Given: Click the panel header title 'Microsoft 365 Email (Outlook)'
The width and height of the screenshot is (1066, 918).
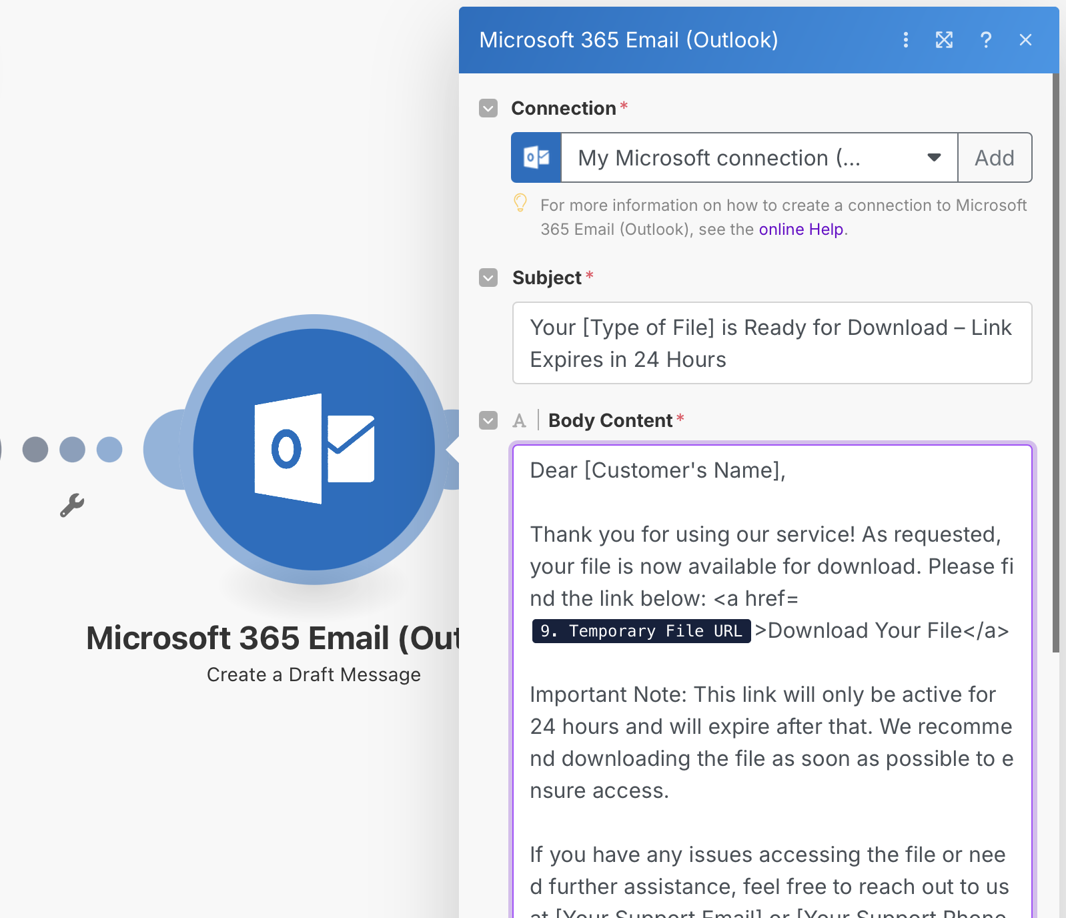Looking at the screenshot, I should click(x=628, y=40).
